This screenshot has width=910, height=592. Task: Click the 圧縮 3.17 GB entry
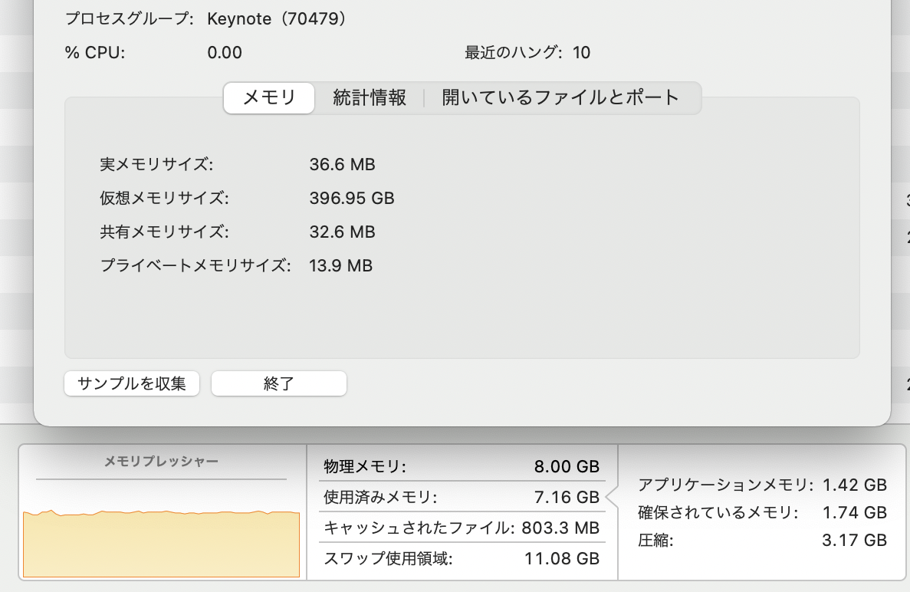(x=762, y=540)
